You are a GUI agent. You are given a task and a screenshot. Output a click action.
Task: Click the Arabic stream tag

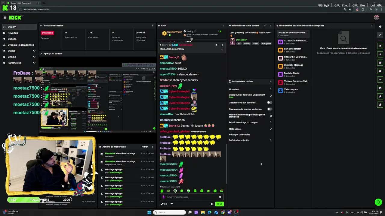pyautogui.click(x=247, y=43)
